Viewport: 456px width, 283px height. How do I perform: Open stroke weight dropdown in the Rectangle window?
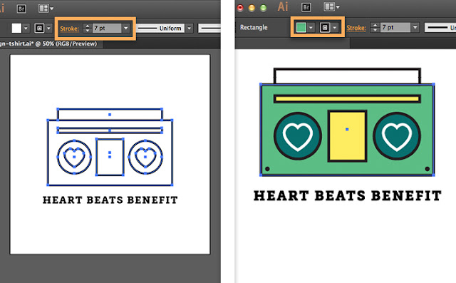415,28
